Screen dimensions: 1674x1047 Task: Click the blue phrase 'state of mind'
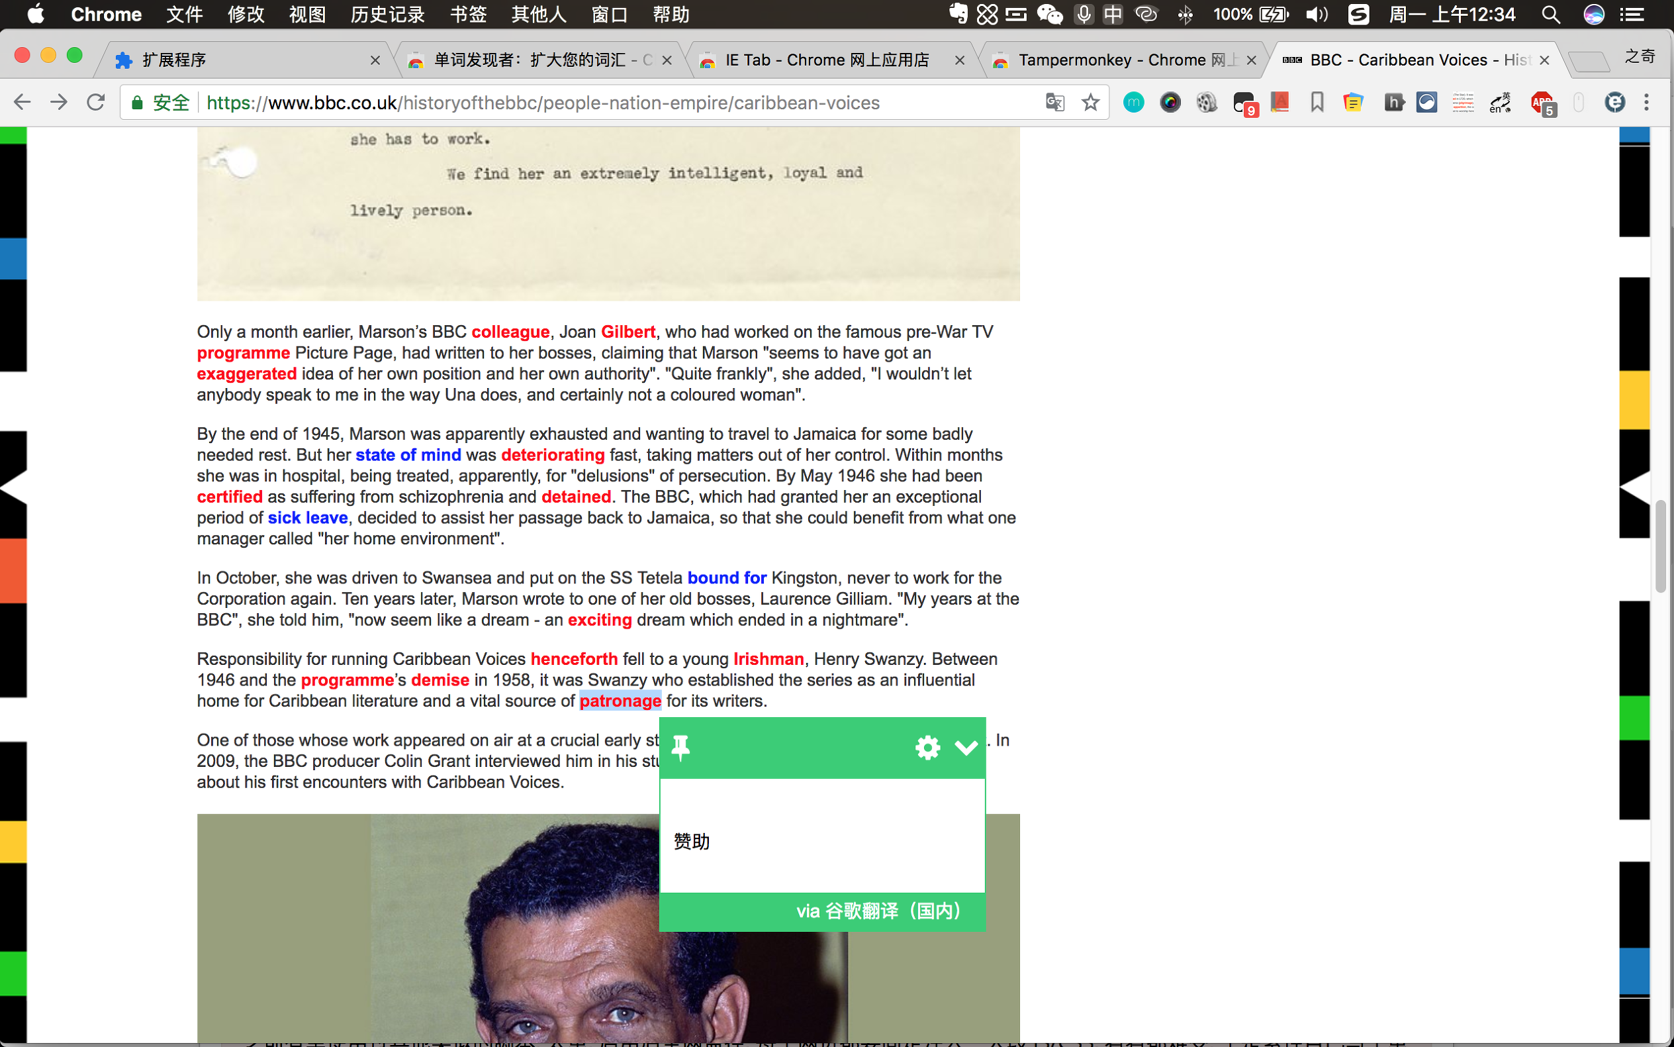tap(408, 455)
